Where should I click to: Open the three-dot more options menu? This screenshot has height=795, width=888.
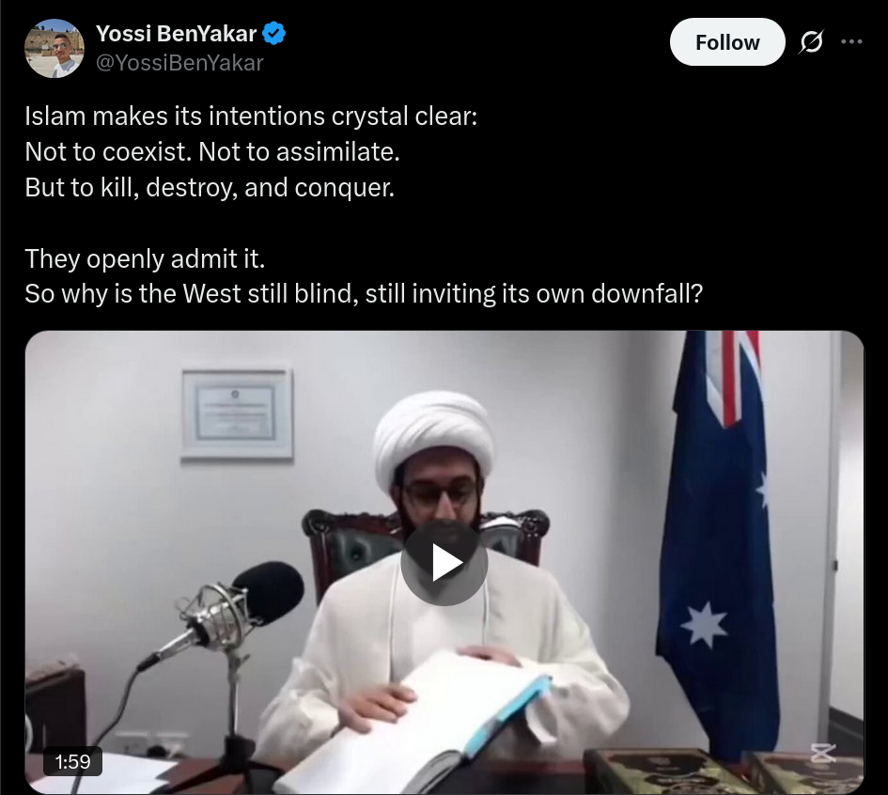tap(851, 41)
